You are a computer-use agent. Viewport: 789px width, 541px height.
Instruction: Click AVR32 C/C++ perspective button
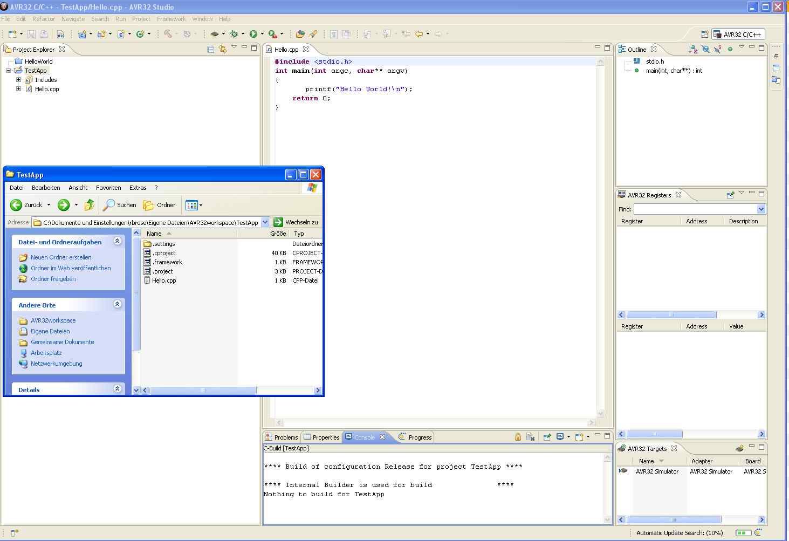click(738, 34)
